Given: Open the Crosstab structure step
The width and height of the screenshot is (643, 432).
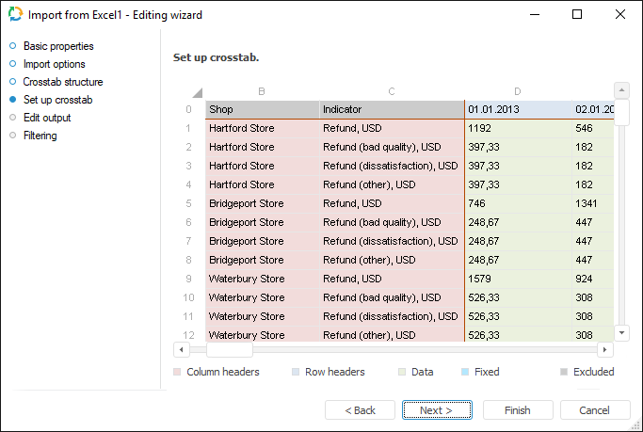Looking at the screenshot, I should point(63,82).
